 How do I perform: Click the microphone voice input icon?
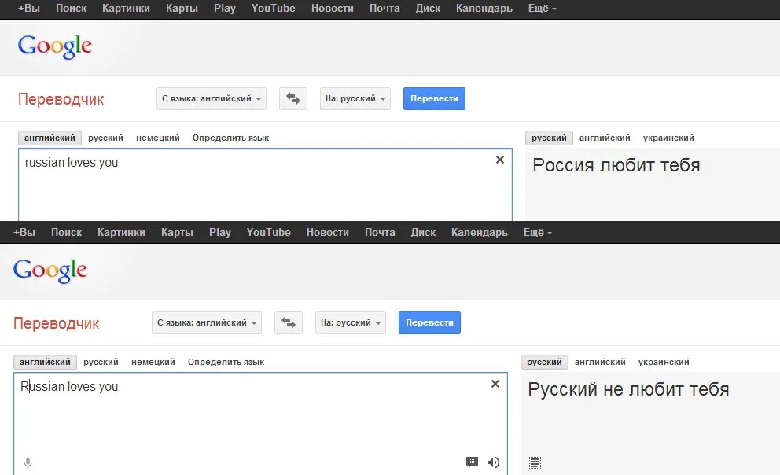(28, 463)
